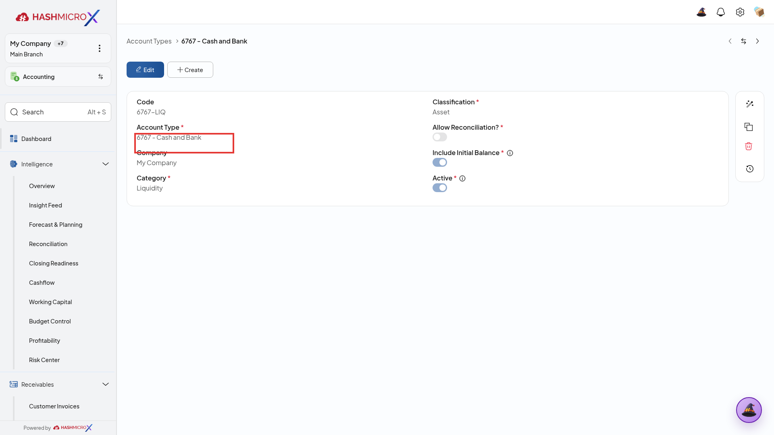The width and height of the screenshot is (774, 435).
Task: Open Forecast & Planning menu item
Action: (x=56, y=224)
